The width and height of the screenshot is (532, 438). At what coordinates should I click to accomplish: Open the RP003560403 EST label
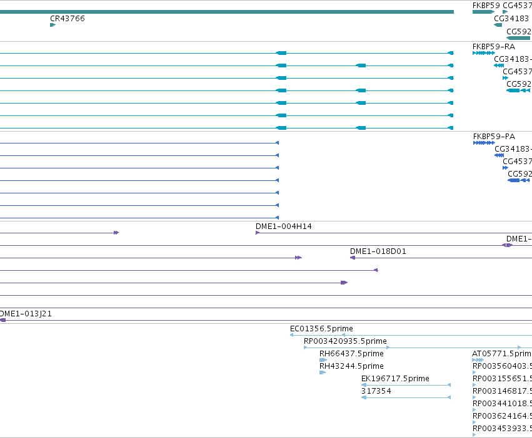[502, 366]
